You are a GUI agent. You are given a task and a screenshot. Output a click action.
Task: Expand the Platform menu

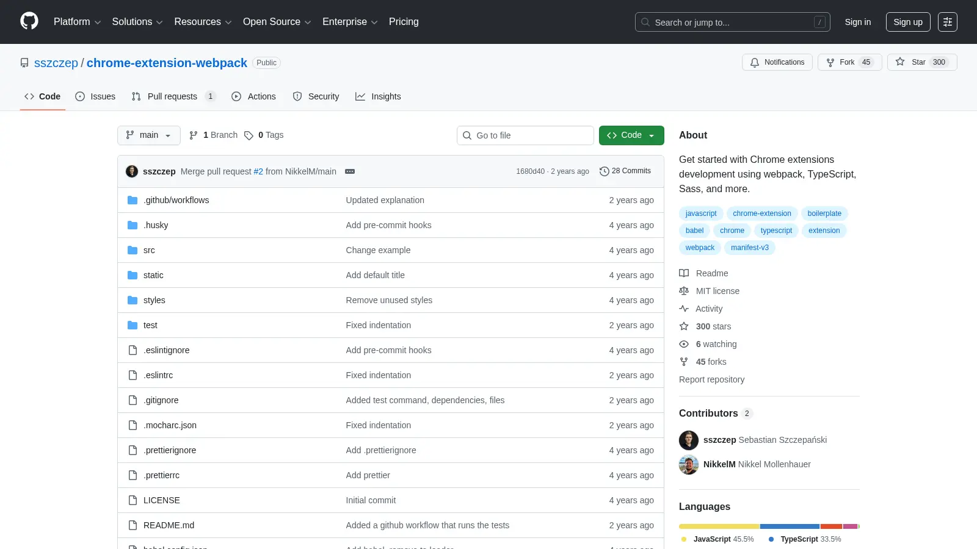77,22
